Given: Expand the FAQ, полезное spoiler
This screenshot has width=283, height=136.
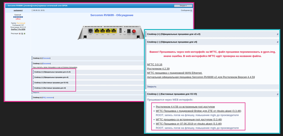Looking at the screenshot, I should pos(48,97).
